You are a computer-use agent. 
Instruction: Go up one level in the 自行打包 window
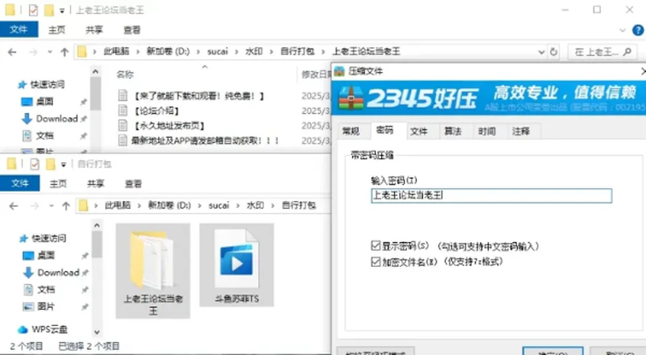(66, 206)
